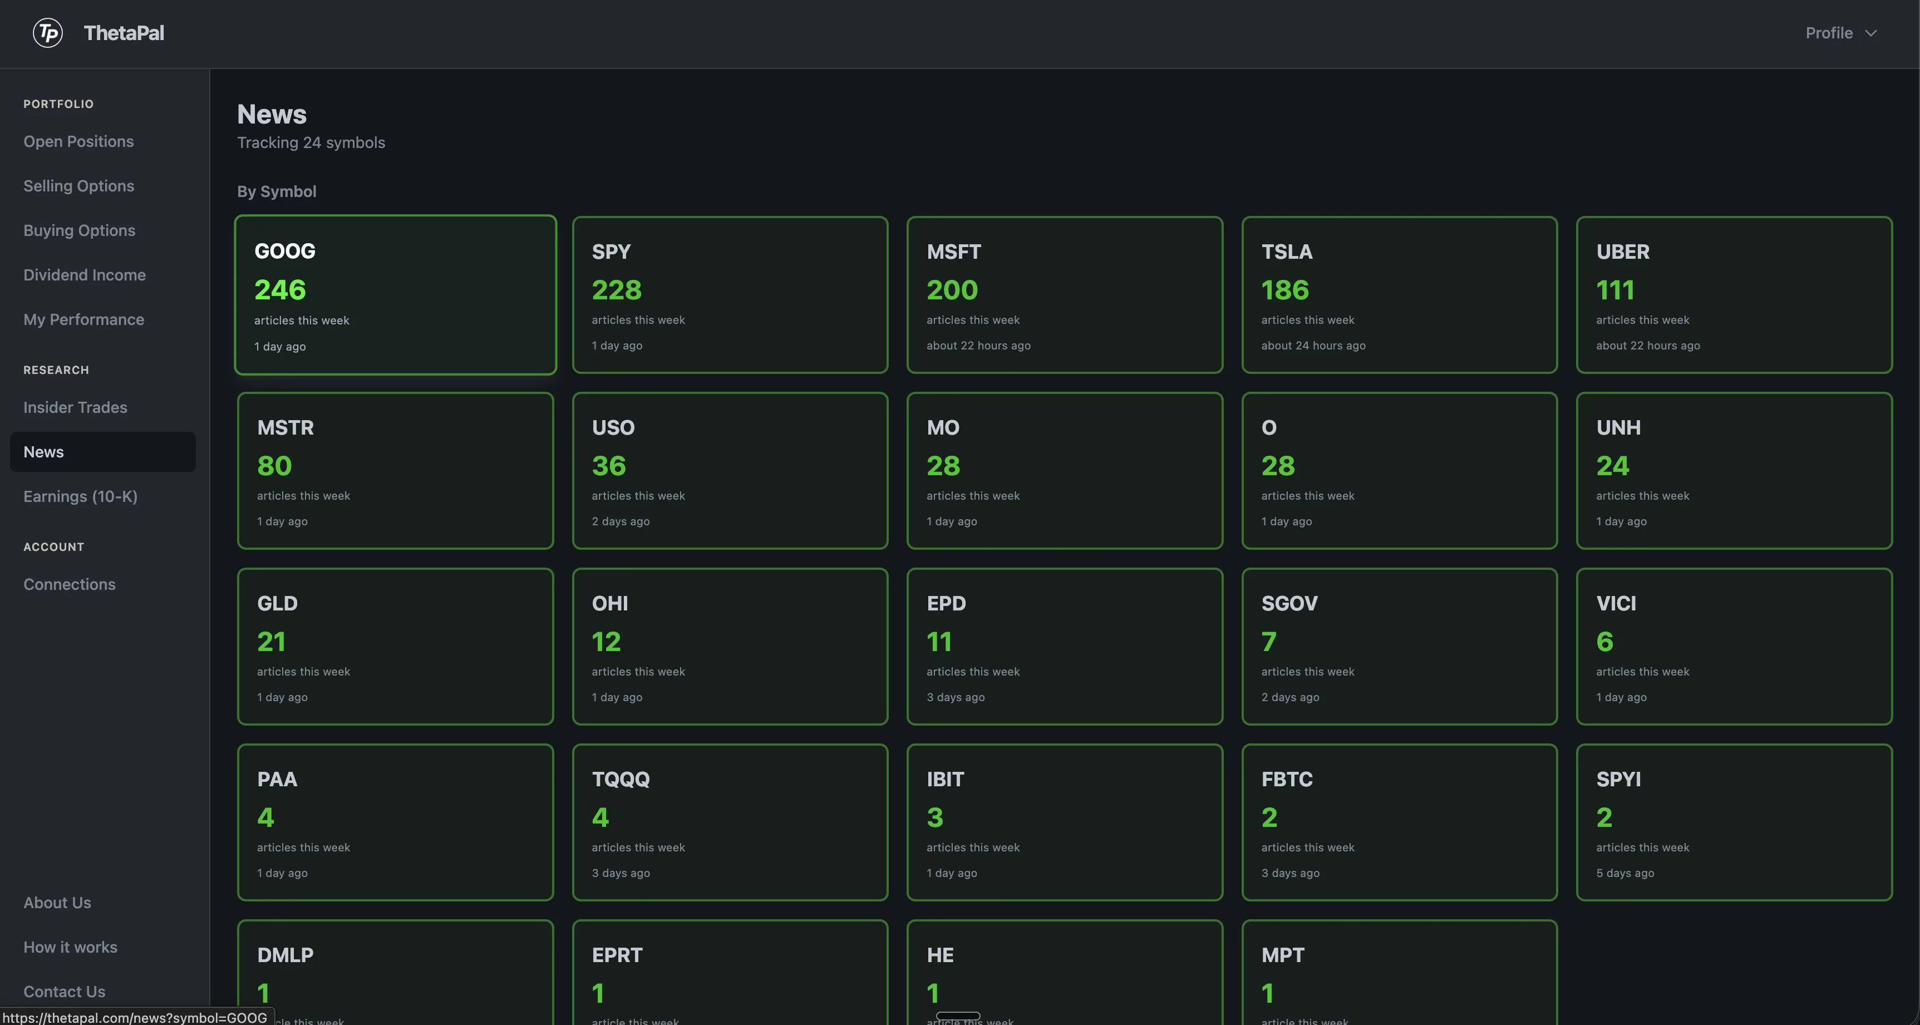1920x1025 pixels.
Task: Open the USO news card
Action: tap(730, 470)
